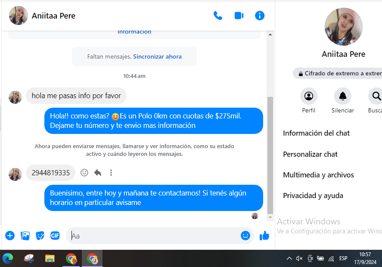
Task: React to the 2944819335 message
Action: [84, 173]
